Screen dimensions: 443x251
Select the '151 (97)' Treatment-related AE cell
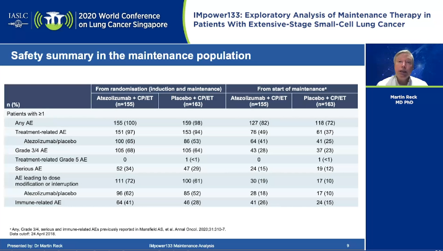tap(125, 132)
